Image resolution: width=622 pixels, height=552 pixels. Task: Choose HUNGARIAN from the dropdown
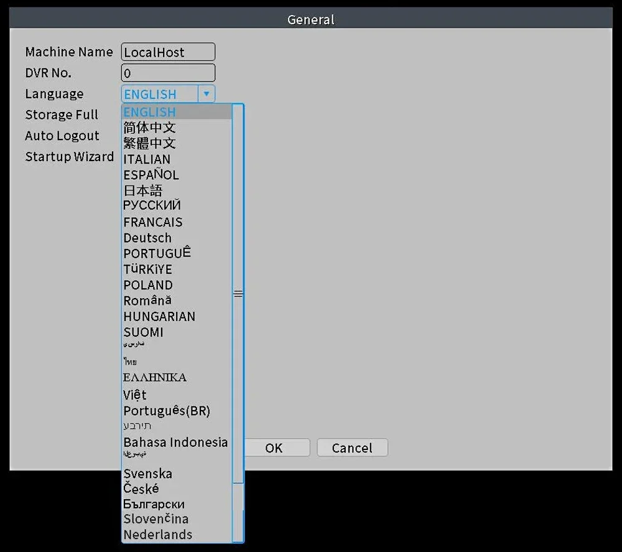(x=159, y=316)
